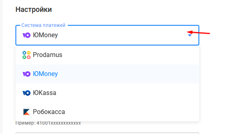Viewport: 227px width, 134px height.
Task: Choose the highlighted ЮMoney option in the list
Action: coord(45,74)
